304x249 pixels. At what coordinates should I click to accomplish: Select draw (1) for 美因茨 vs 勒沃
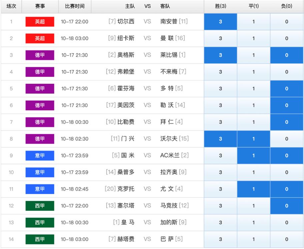[x=254, y=105]
